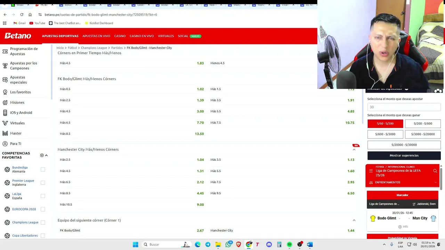Click the Bodo Glimt yellow jersey icon

pyautogui.click(x=373, y=218)
